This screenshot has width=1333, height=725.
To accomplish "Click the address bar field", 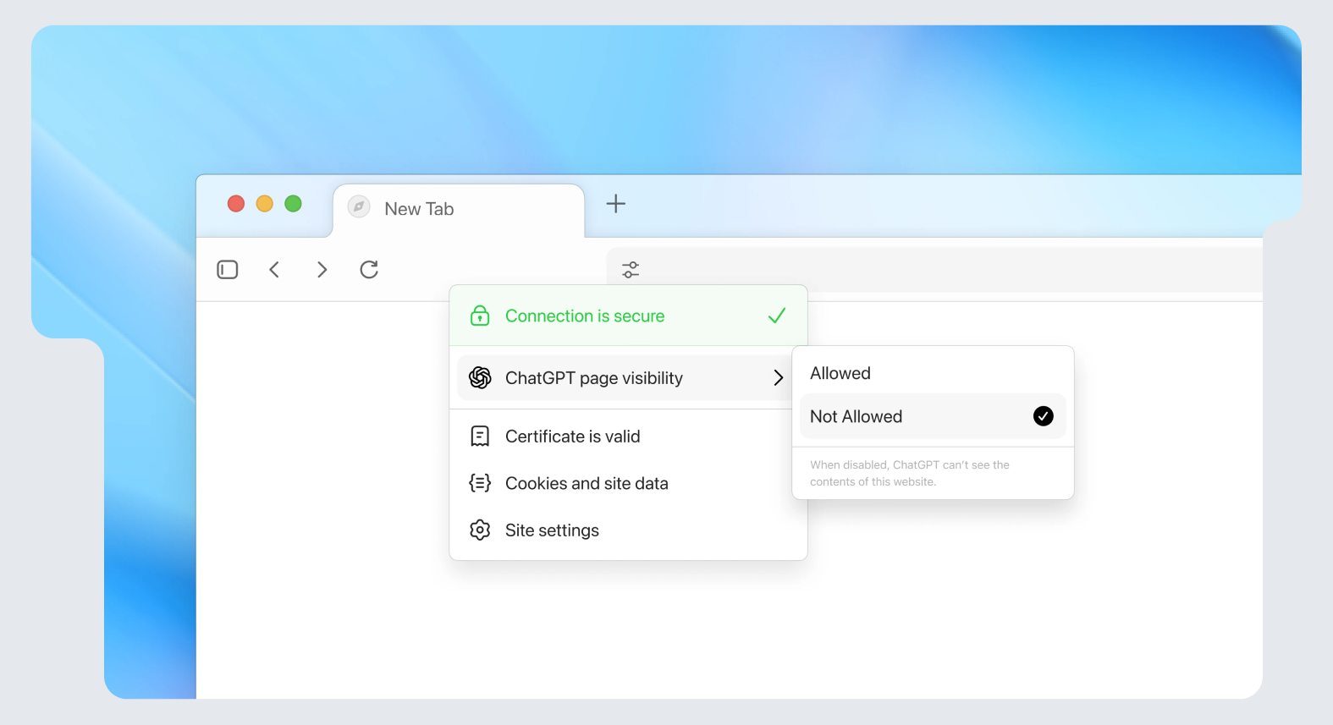I will pyautogui.click(x=931, y=270).
